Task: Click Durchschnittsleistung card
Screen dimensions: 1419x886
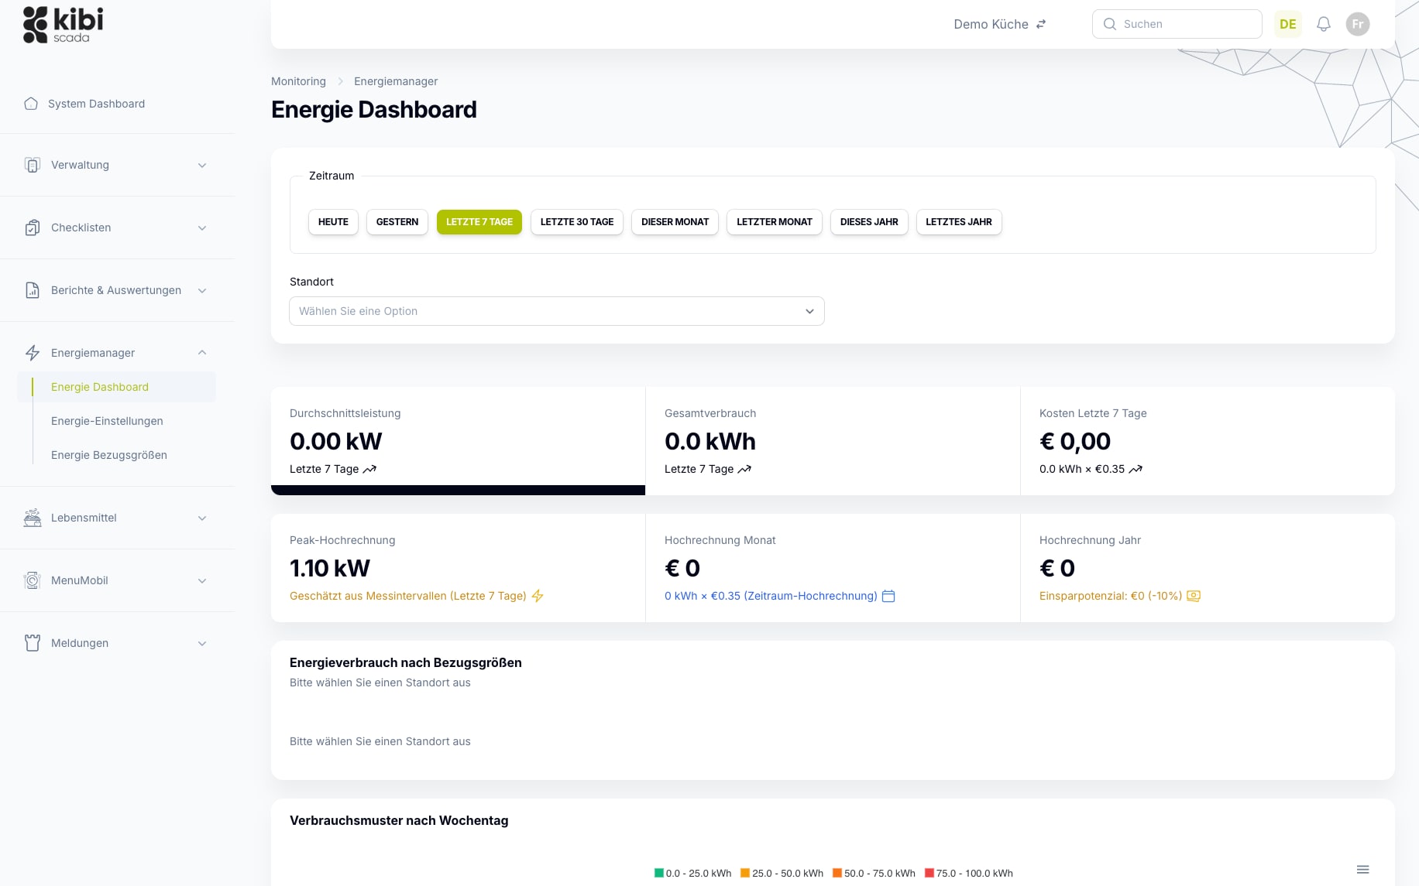Action: coord(458,441)
